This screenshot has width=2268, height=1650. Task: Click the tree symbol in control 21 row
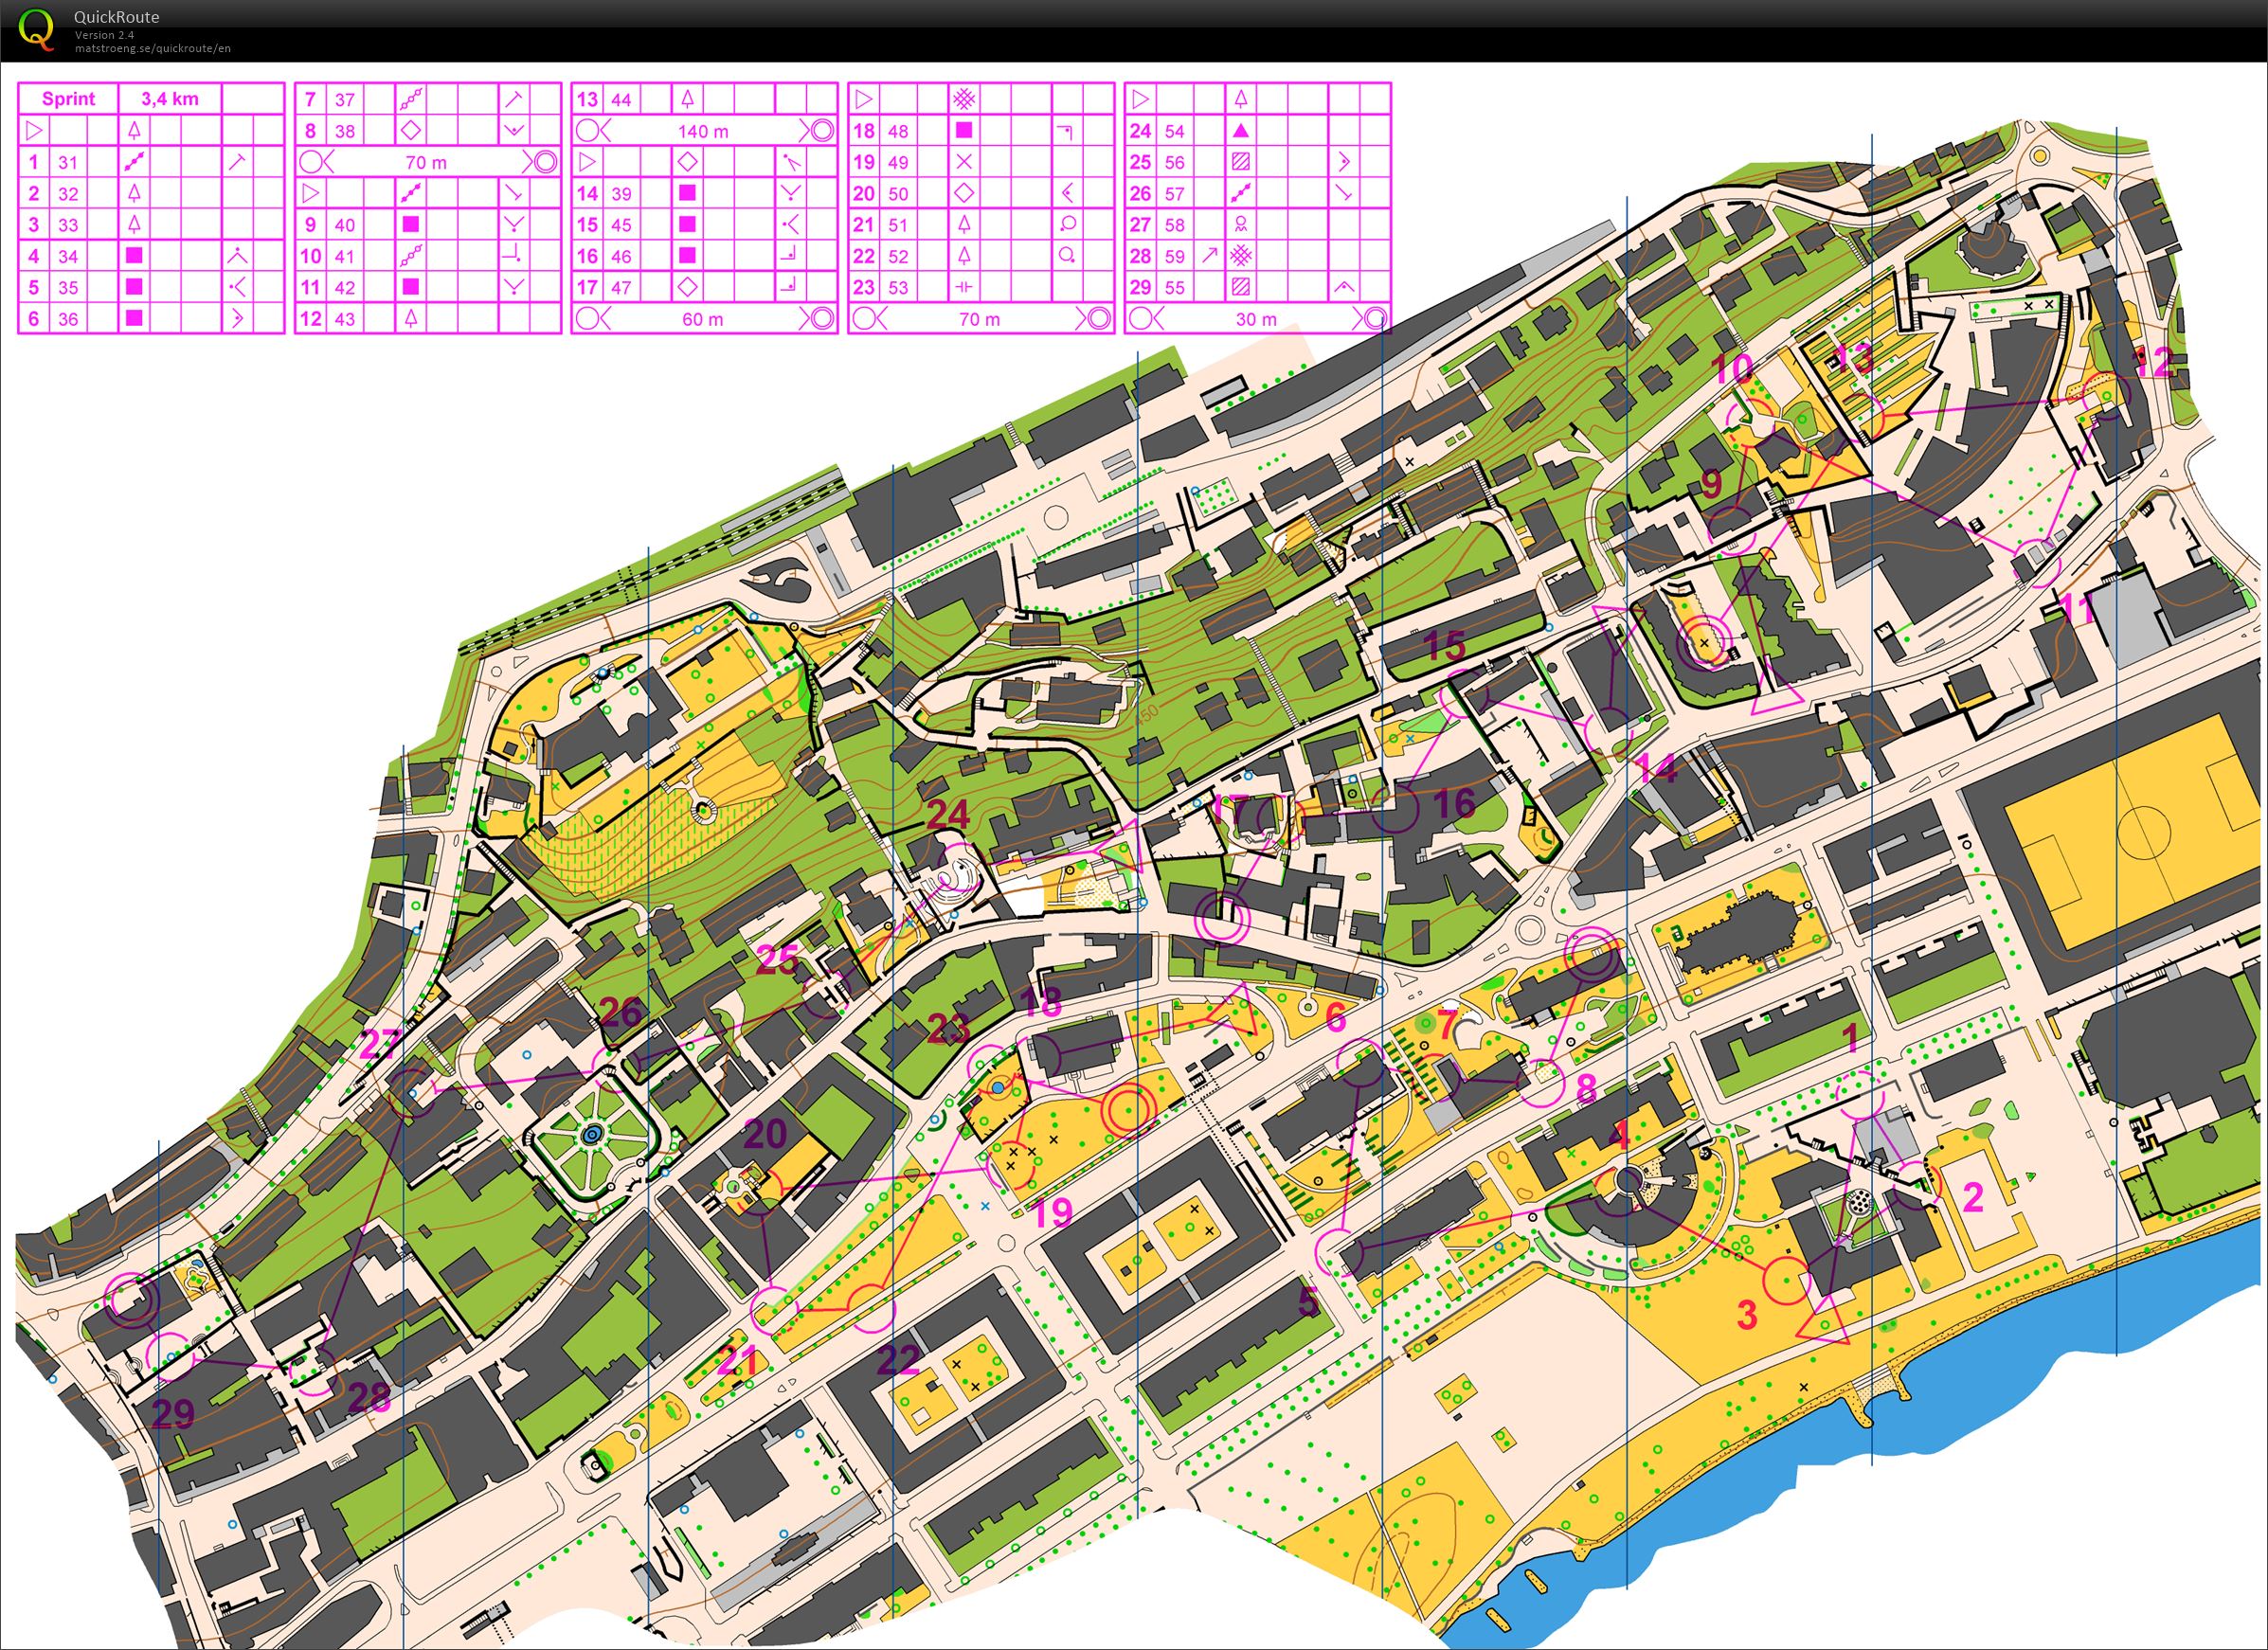point(964,224)
